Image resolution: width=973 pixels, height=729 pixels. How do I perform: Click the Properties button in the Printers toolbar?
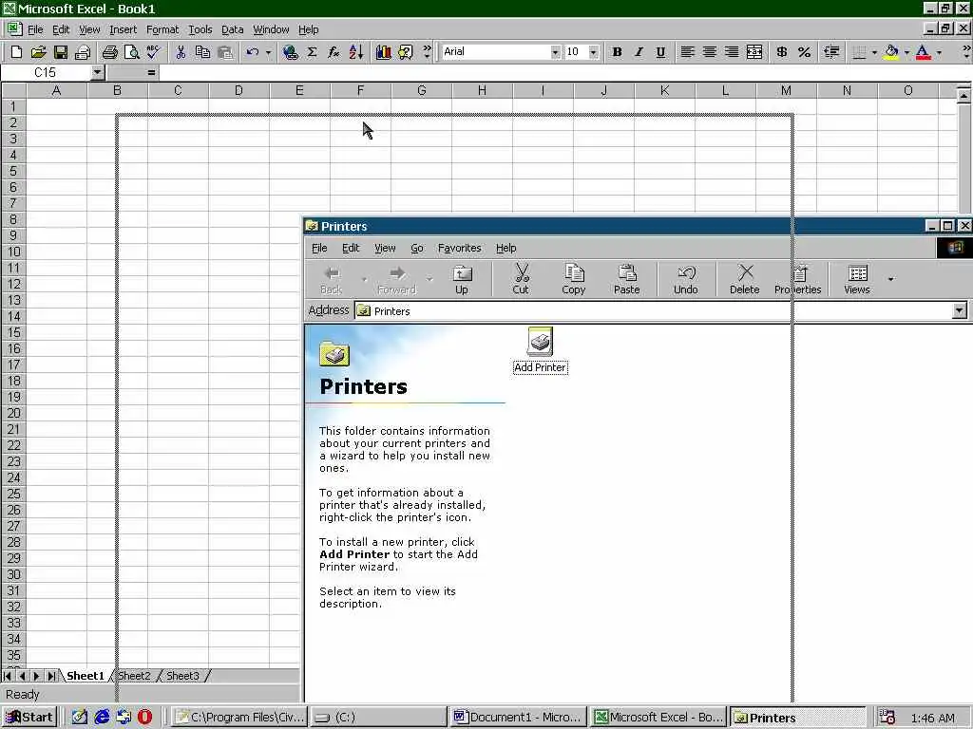tap(797, 279)
